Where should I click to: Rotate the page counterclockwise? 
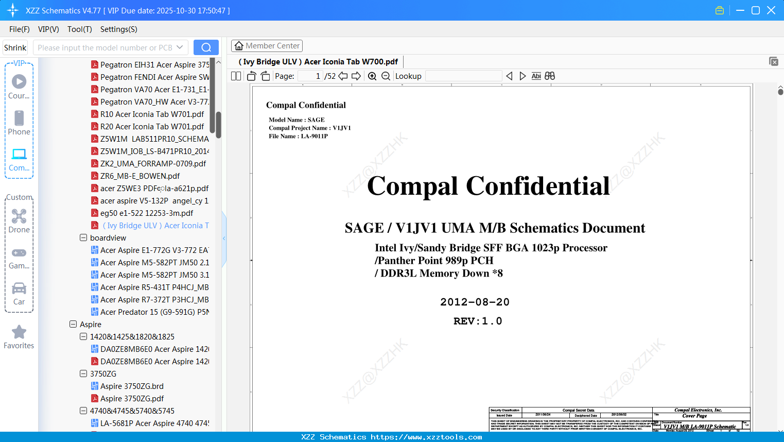[252, 76]
